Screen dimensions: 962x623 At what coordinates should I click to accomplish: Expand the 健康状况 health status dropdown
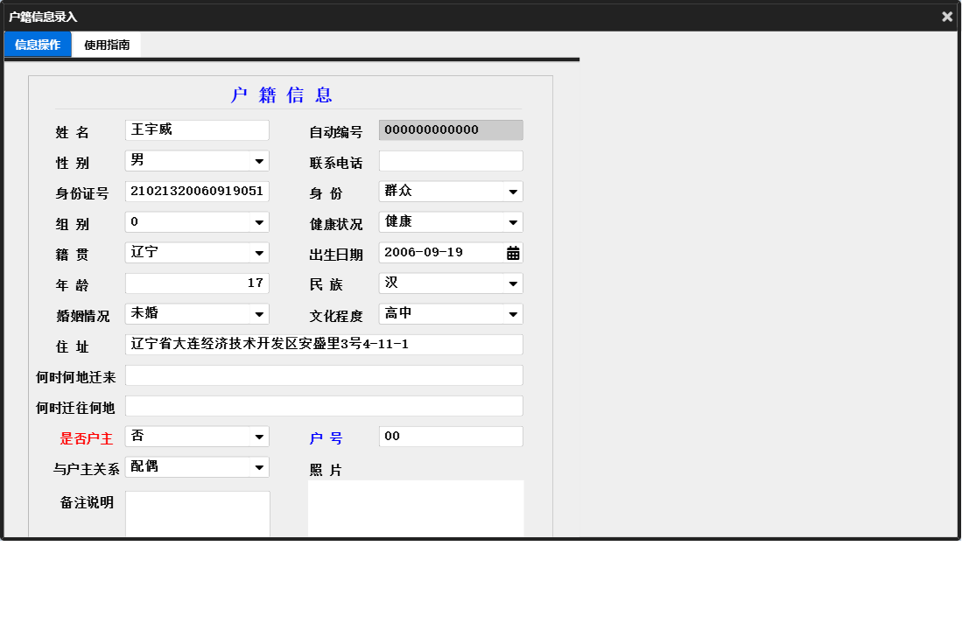pos(513,221)
